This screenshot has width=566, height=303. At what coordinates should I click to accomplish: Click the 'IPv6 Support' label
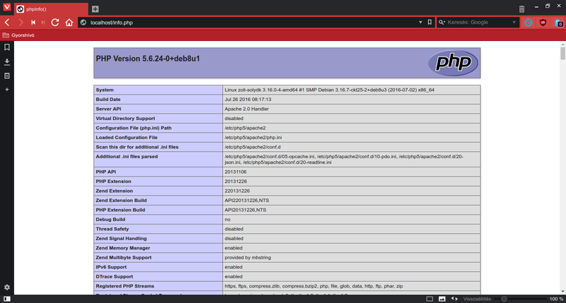pos(111,267)
